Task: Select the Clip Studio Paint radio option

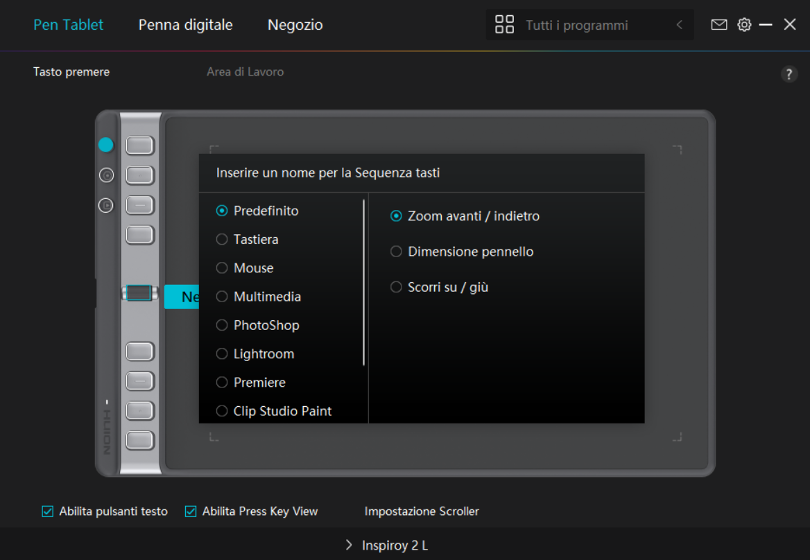Action: click(275, 411)
